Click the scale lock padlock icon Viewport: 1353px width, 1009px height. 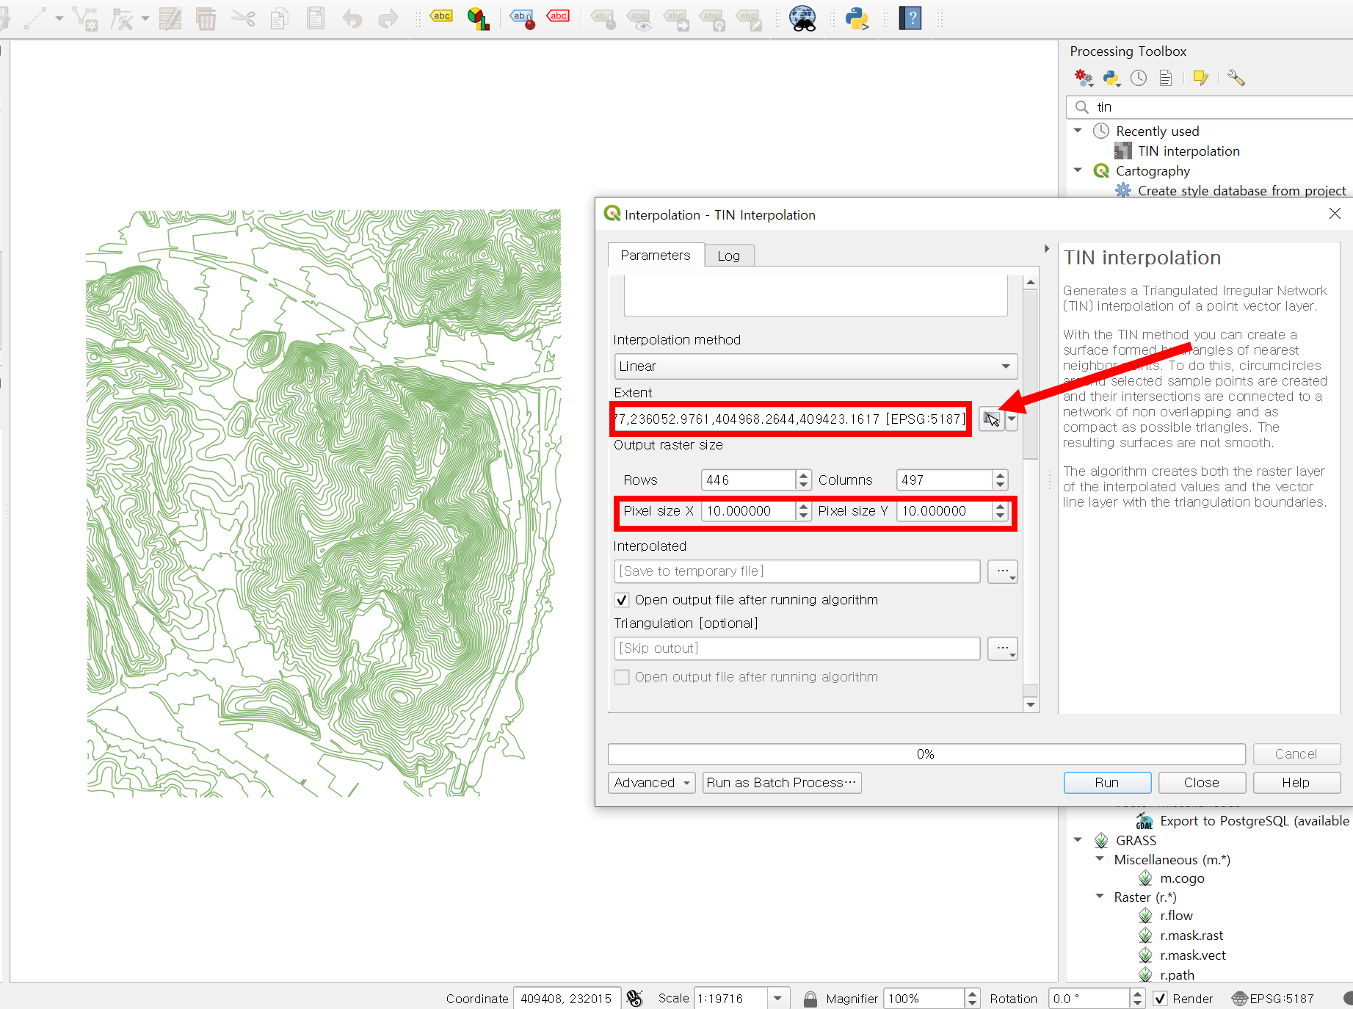tap(810, 999)
